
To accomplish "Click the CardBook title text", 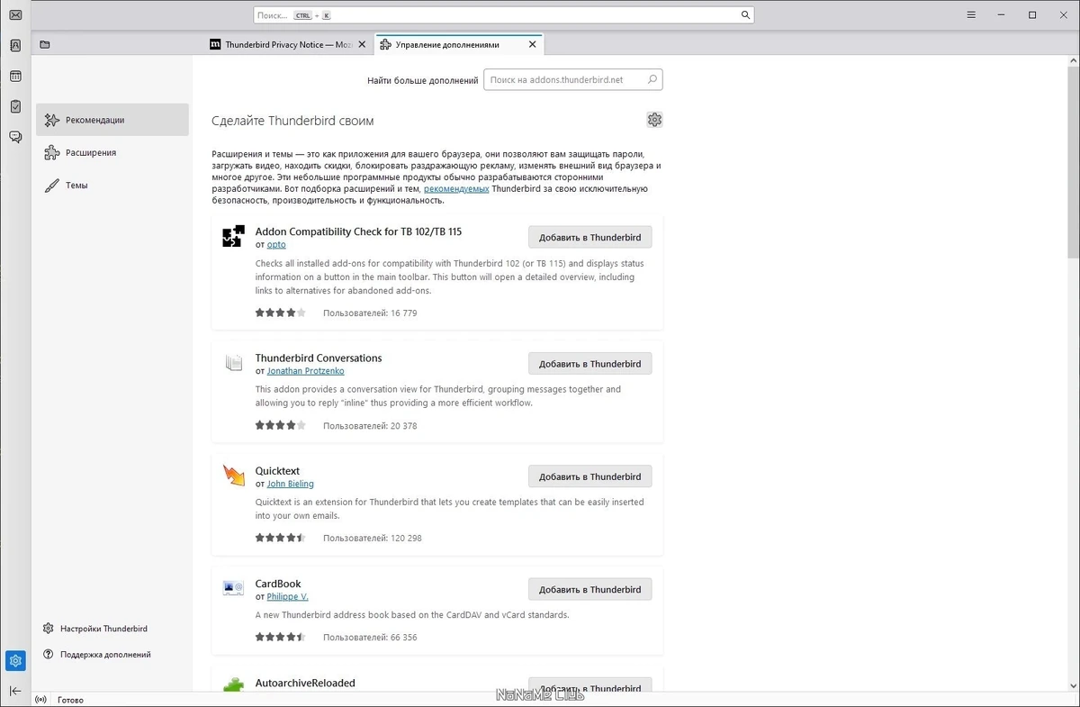I will (278, 584).
